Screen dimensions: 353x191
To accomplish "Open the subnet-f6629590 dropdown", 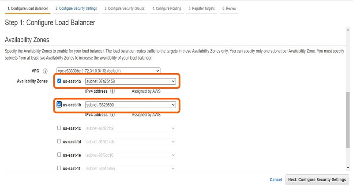I will tap(130, 105).
